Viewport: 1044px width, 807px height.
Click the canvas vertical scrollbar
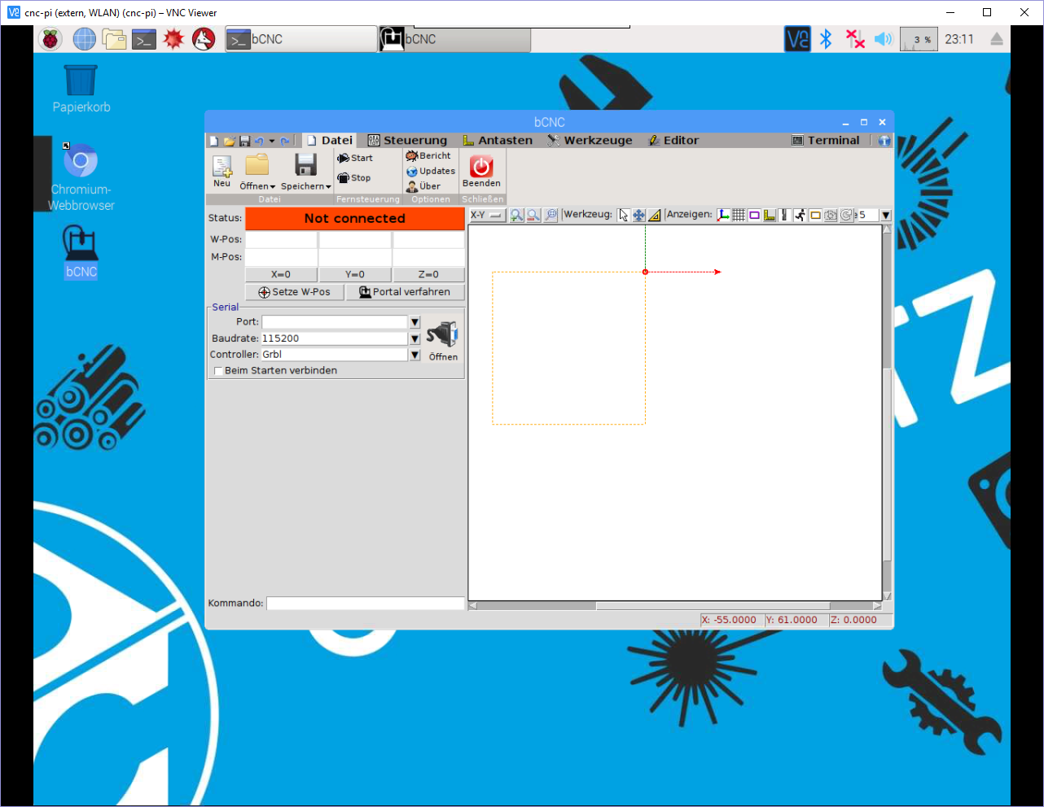(x=887, y=412)
